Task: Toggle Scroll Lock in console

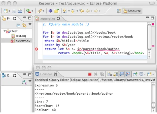Action: click(x=116, y=74)
